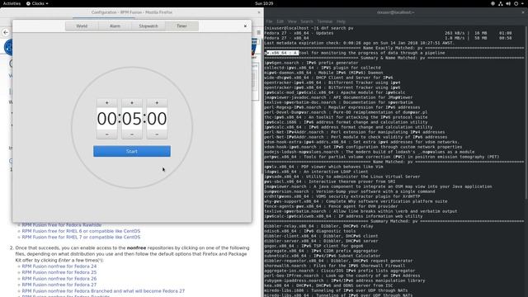Click the network icon in top bar

tap(501, 3)
